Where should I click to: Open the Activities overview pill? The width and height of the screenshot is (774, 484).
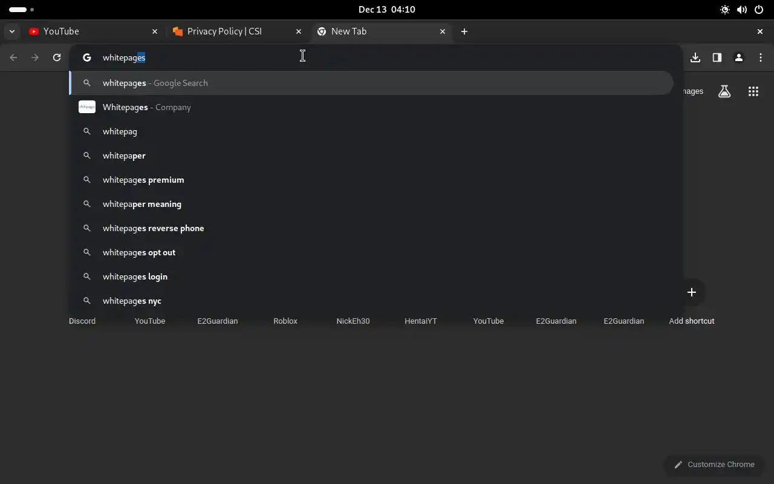(x=21, y=10)
